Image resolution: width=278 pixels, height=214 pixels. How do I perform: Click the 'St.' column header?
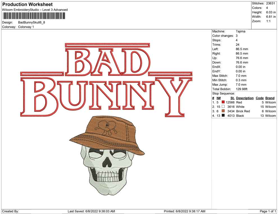tap(233, 98)
